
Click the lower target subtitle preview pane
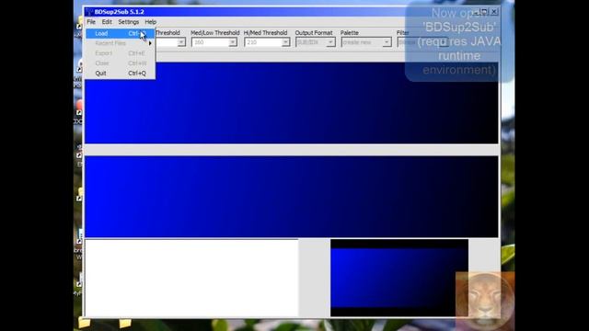click(x=292, y=196)
